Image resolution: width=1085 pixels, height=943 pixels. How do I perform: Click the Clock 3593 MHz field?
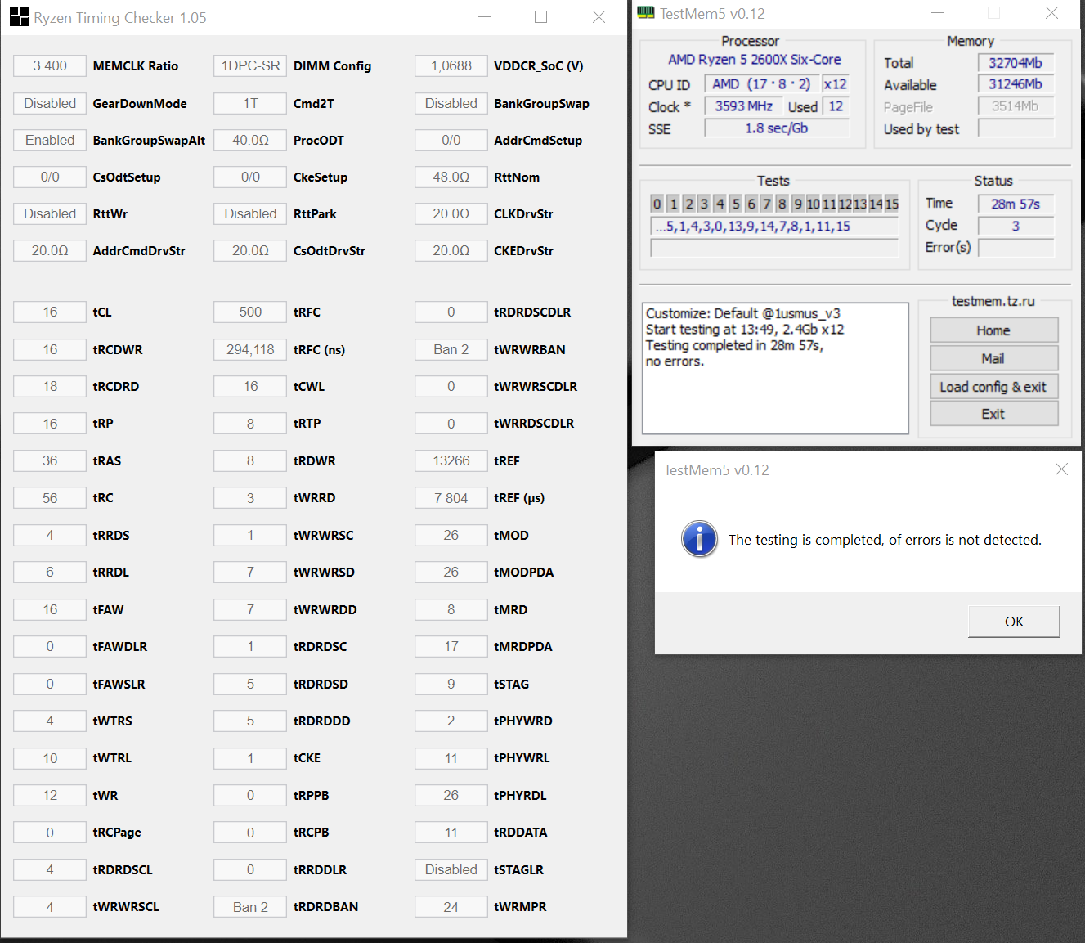click(743, 106)
